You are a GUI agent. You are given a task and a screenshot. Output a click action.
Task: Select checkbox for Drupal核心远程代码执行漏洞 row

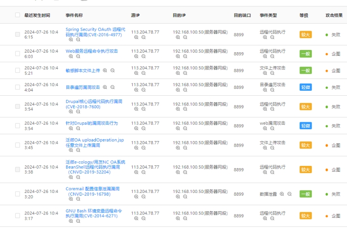pyautogui.click(x=17, y=106)
